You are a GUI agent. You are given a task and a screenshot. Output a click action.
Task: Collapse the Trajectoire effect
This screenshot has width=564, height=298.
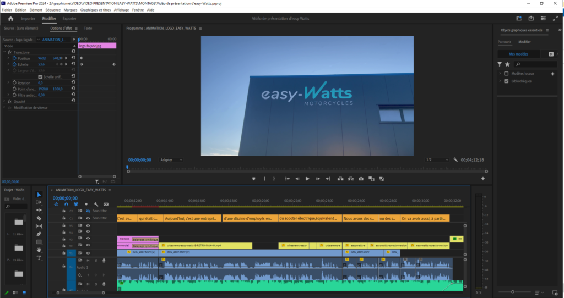coord(4,52)
